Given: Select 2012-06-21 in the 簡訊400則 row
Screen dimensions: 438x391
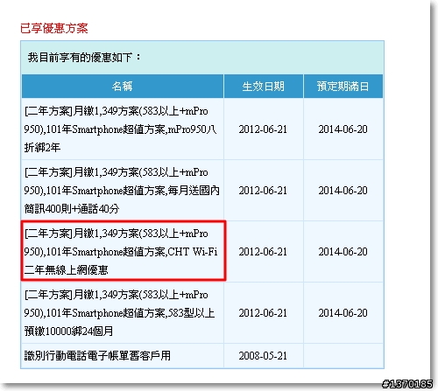Looking at the screenshot, I should [x=263, y=191].
